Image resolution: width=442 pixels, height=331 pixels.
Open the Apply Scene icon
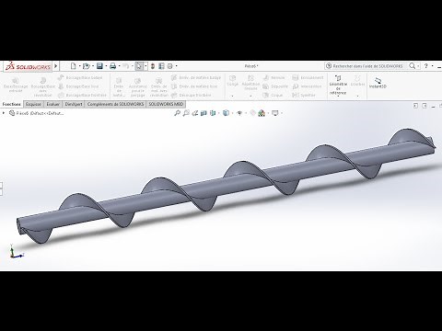[262, 113]
